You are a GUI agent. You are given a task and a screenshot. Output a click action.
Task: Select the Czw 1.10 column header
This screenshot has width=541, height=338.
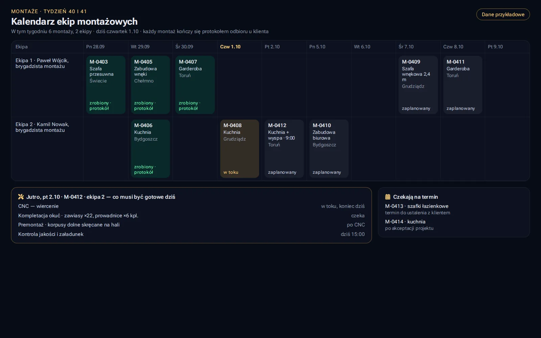point(239,47)
